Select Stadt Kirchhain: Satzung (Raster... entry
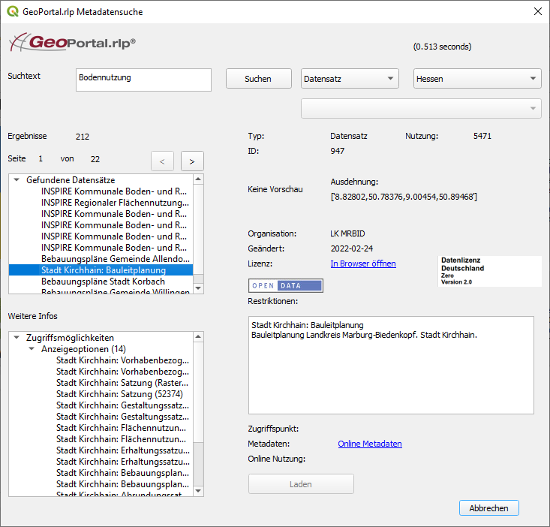This screenshot has height=527, width=550. click(122, 383)
